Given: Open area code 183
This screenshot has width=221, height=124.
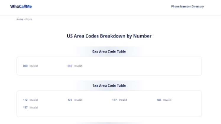Looking at the screenshot, I should [x=159, y=100].
